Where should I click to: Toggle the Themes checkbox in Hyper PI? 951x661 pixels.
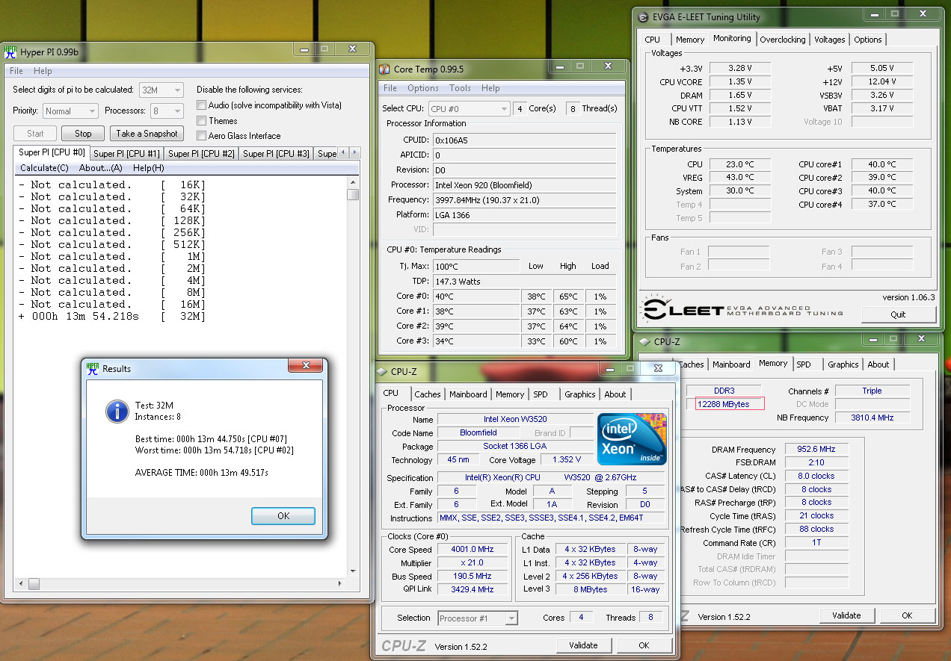click(202, 120)
